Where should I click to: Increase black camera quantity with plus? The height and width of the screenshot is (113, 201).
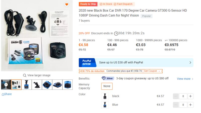[x=190, y=96]
